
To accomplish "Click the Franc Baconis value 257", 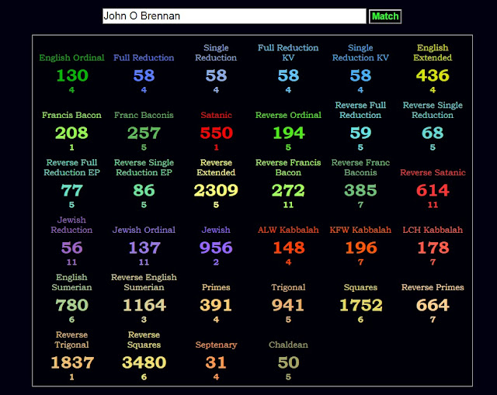I will (144, 133).
